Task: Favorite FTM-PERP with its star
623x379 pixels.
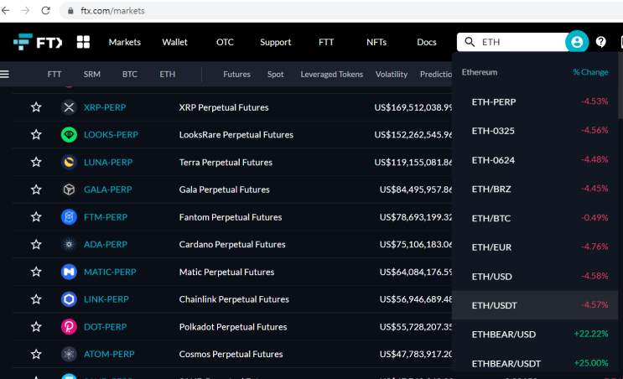Action: (36, 216)
